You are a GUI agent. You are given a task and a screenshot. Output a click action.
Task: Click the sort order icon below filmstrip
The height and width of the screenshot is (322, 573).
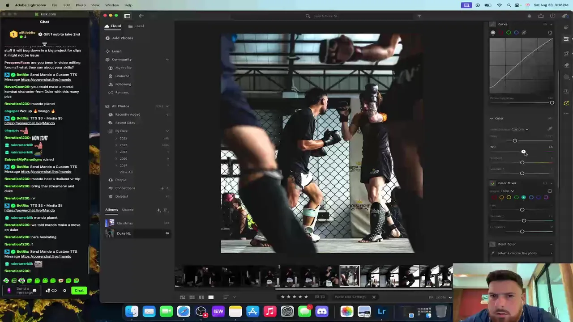click(226, 297)
